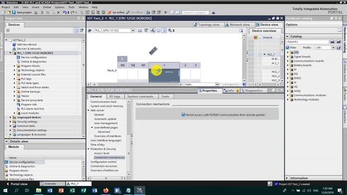Click the Go offline button
347x195 pixels.
click(134, 12)
